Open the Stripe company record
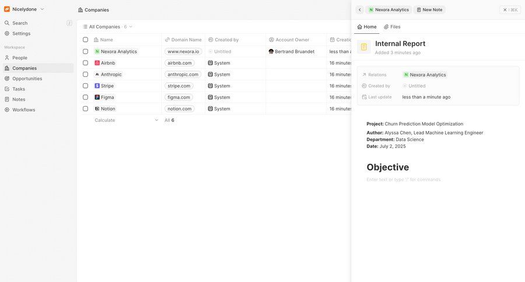This screenshot has width=525, height=282. coord(104,86)
